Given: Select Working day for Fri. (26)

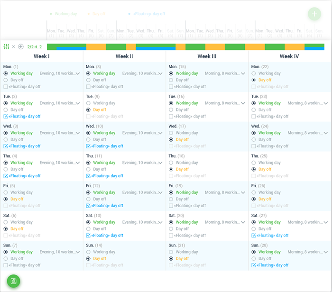Looking at the screenshot, I should (x=253, y=192).
